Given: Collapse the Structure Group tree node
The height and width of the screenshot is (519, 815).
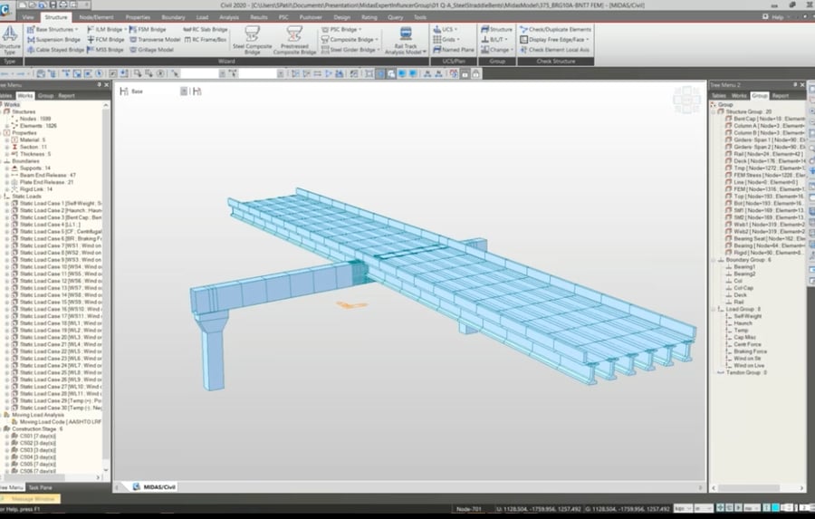Looking at the screenshot, I should 714,111.
